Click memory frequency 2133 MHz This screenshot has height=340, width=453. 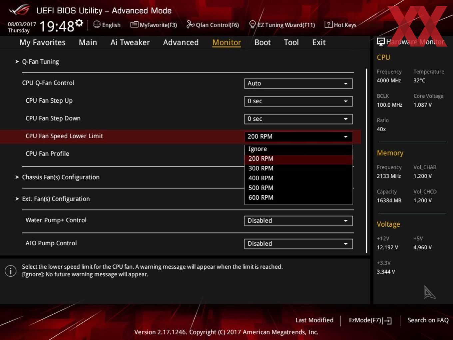pyautogui.click(x=389, y=176)
